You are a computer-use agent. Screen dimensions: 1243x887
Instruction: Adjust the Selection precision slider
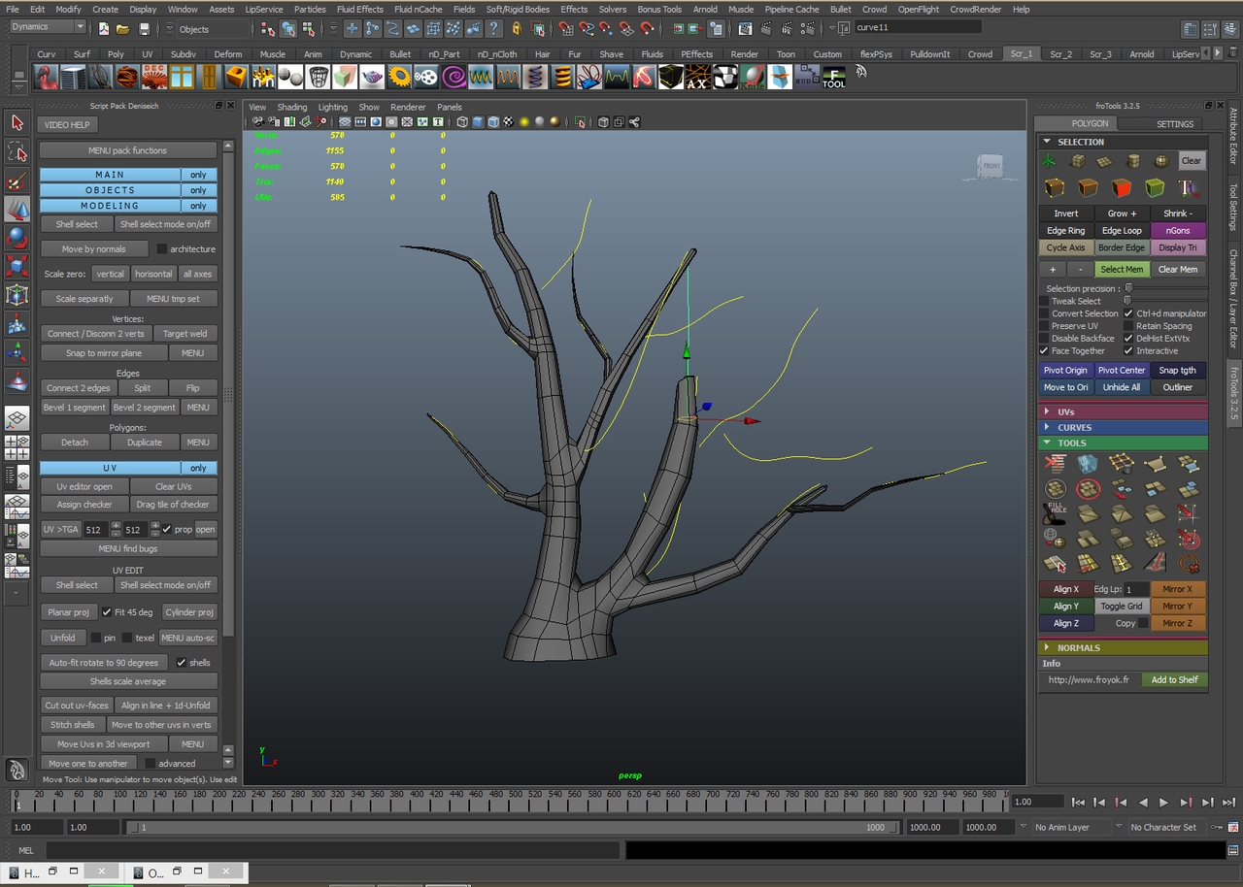tap(1128, 288)
